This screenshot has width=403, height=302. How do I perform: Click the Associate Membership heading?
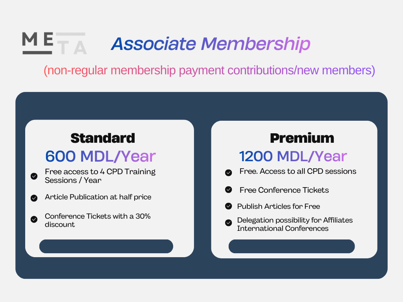[x=211, y=44]
